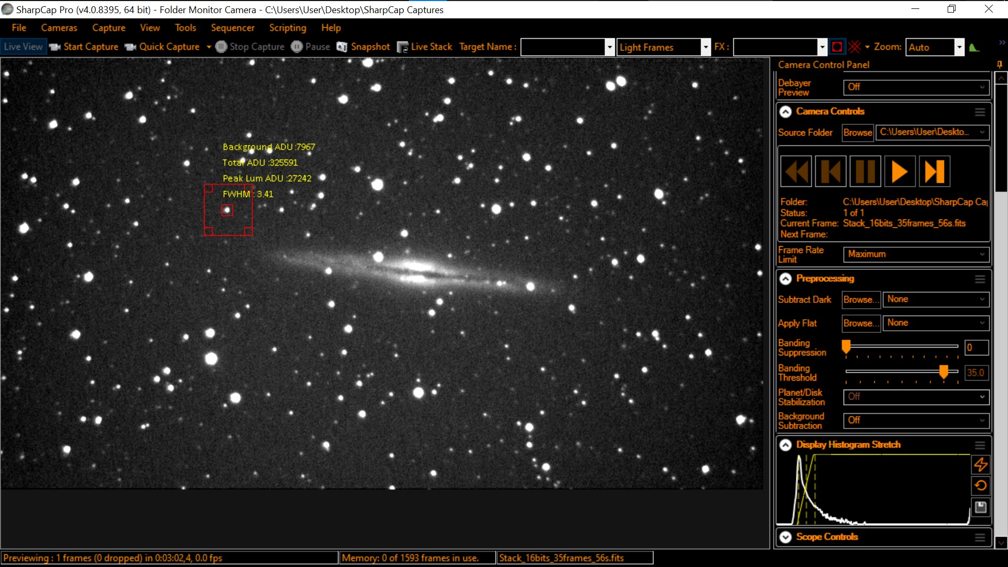Viewport: 1008px width, 567px height.
Task: Open the Sequencer menu
Action: 233,28
